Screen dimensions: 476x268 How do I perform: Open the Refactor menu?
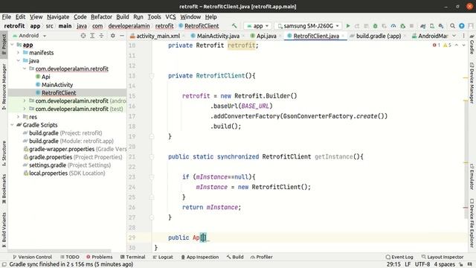[x=101, y=16]
